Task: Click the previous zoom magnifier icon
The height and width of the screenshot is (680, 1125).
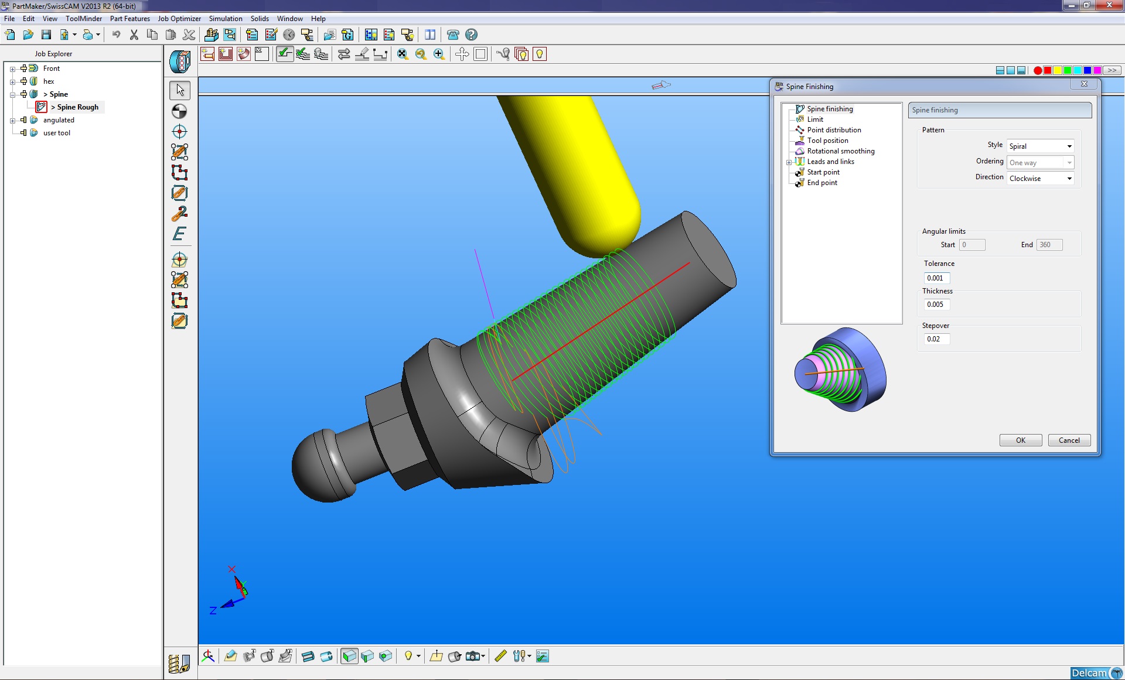Action: [x=421, y=54]
